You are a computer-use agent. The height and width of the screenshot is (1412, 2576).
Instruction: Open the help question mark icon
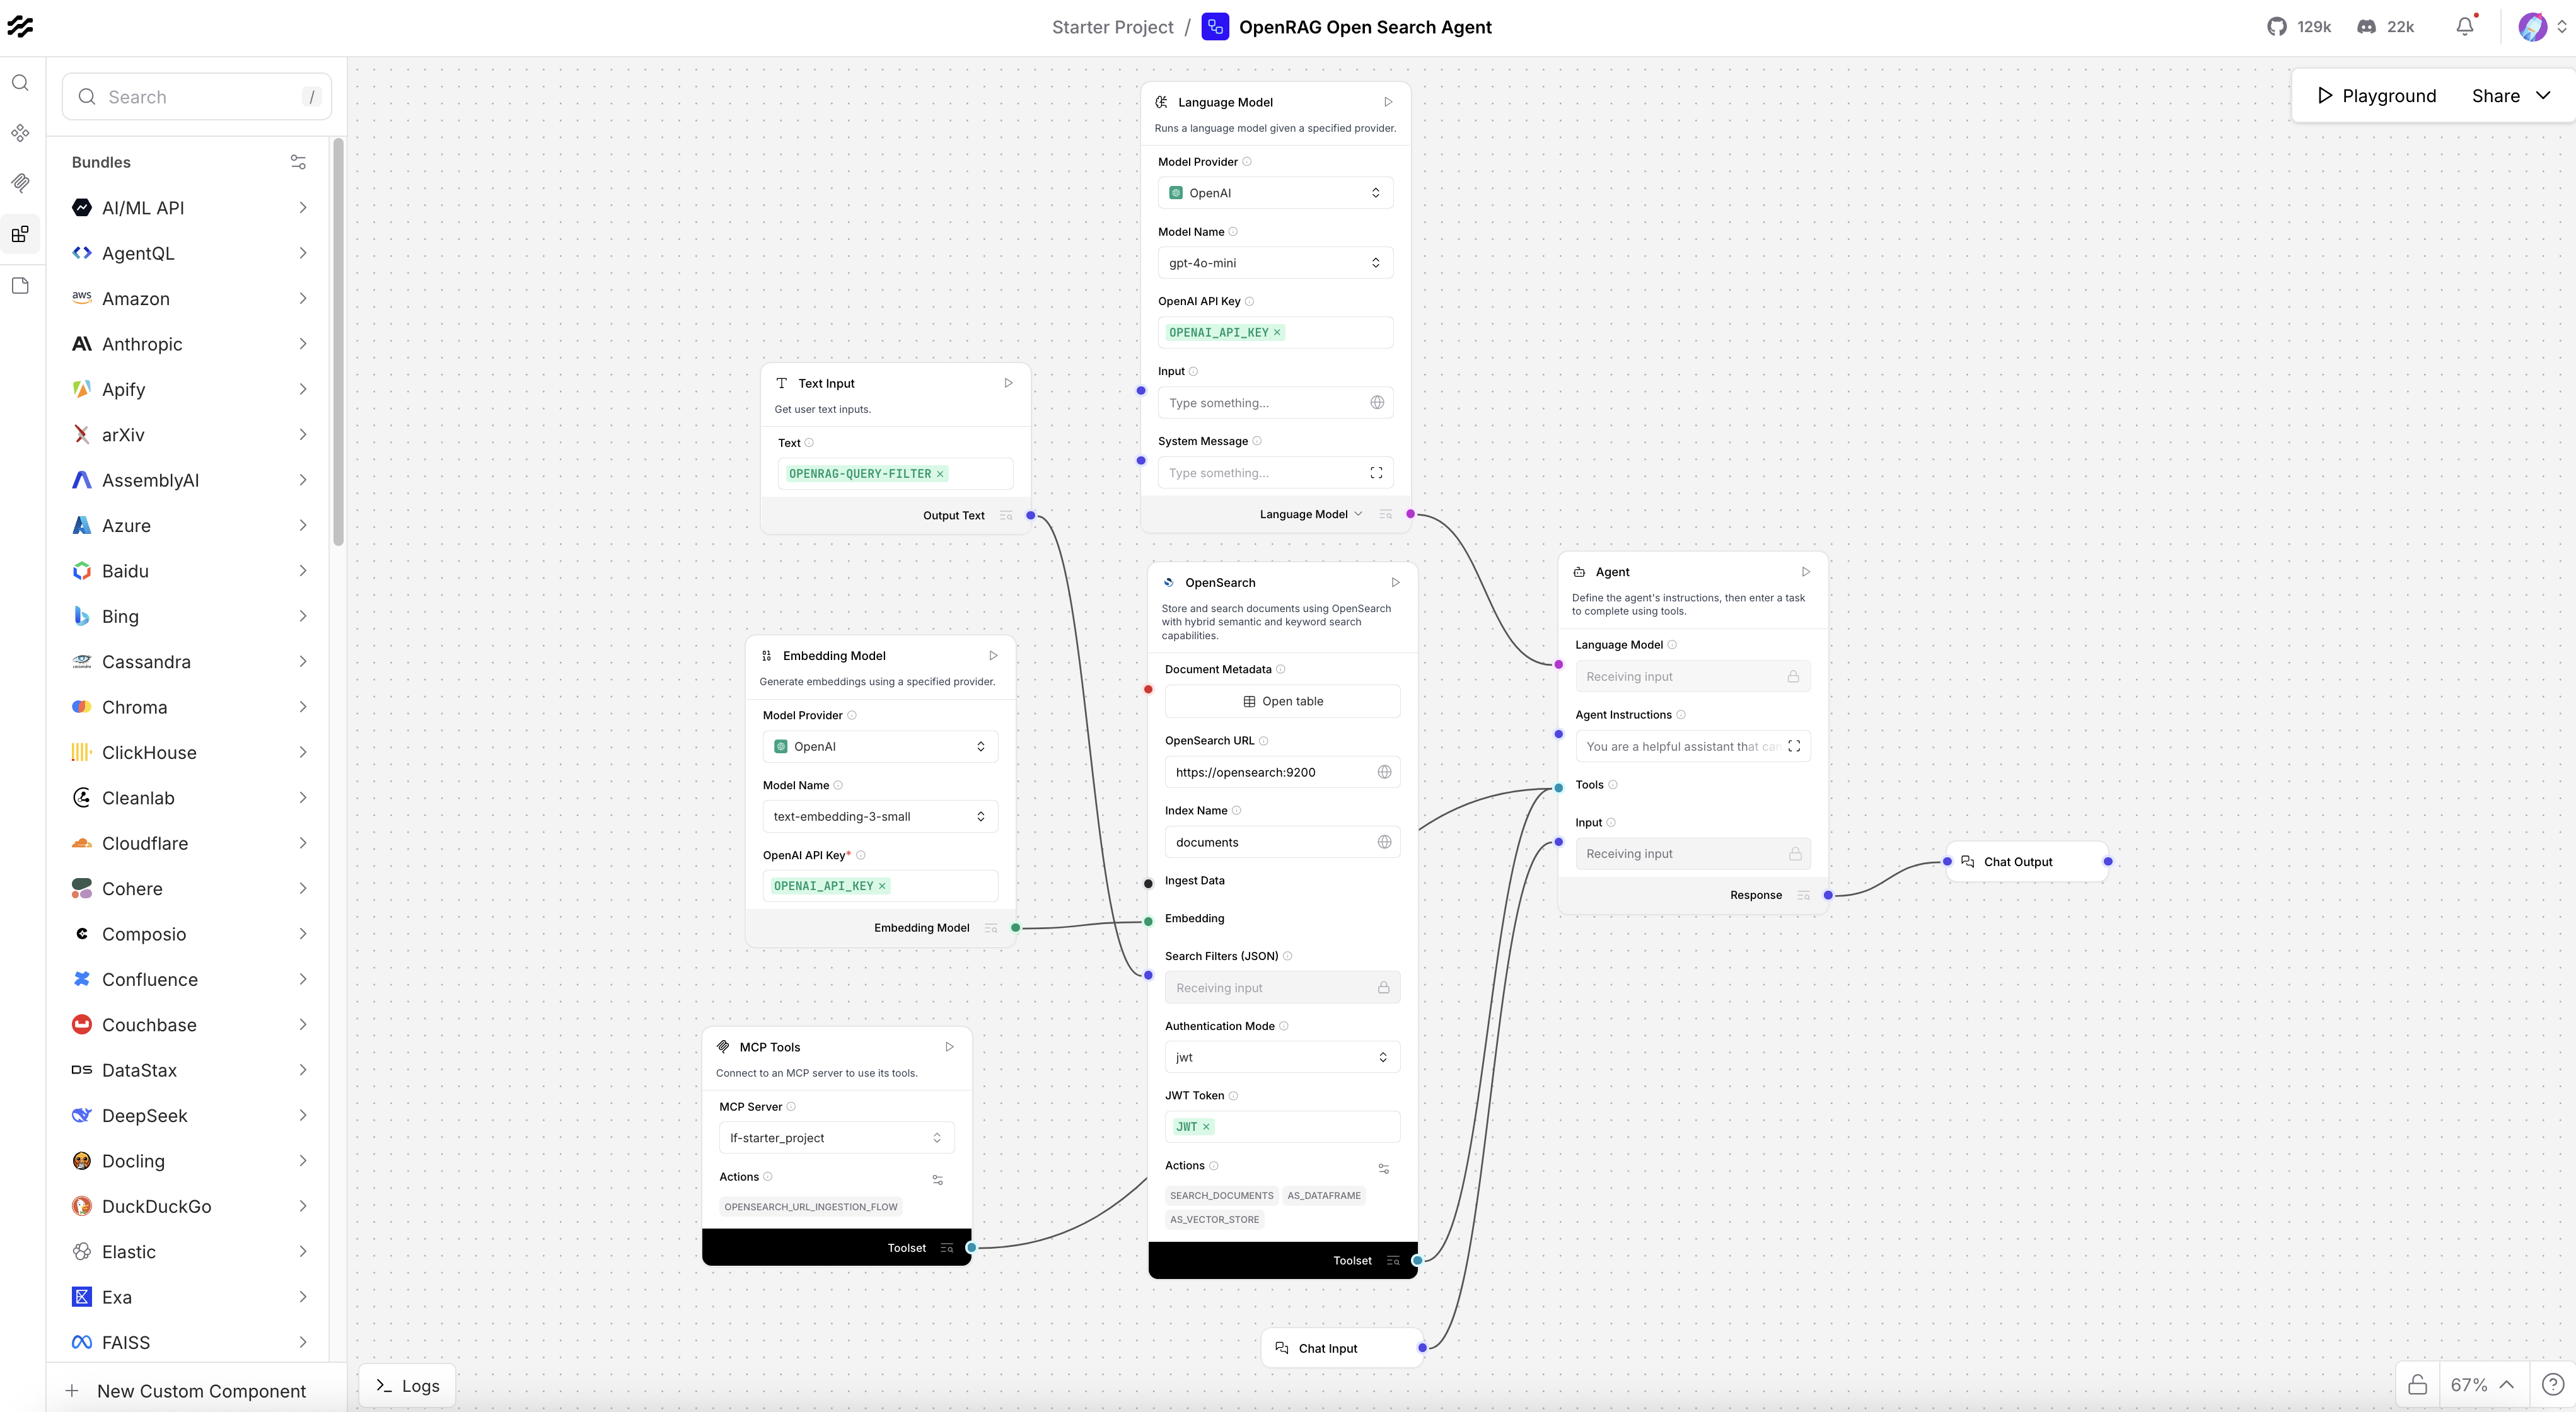[2552, 1384]
